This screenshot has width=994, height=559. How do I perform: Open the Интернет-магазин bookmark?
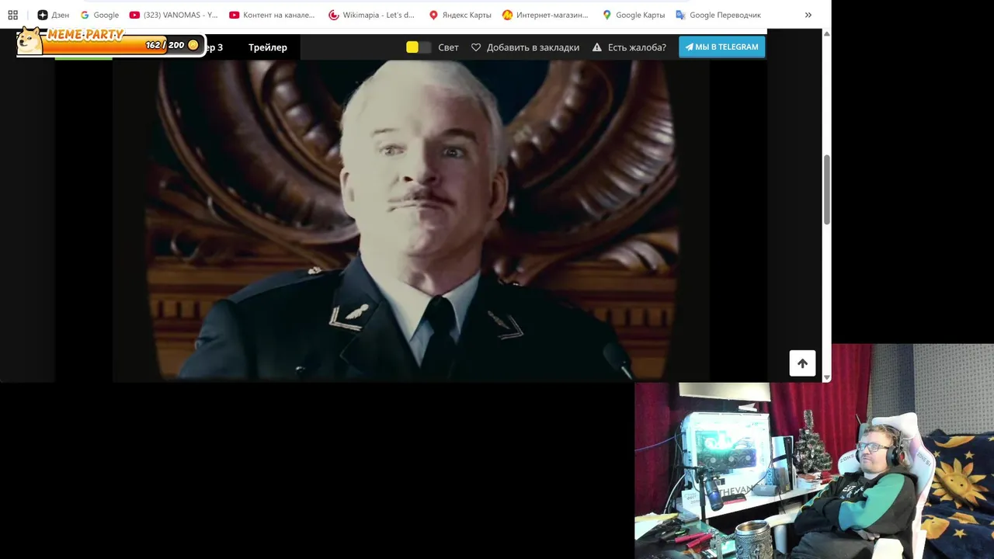pos(546,15)
